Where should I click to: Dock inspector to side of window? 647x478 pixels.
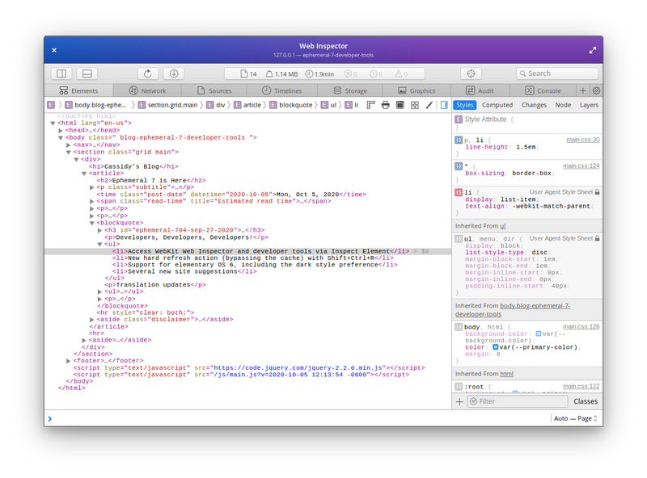(61, 73)
